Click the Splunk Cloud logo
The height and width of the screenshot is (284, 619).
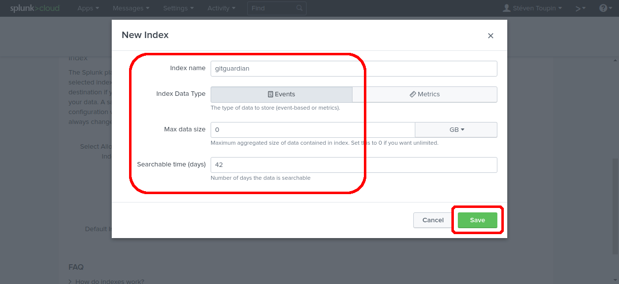(x=35, y=8)
